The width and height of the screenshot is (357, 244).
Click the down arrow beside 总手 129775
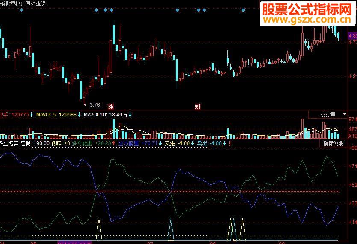click(32, 115)
